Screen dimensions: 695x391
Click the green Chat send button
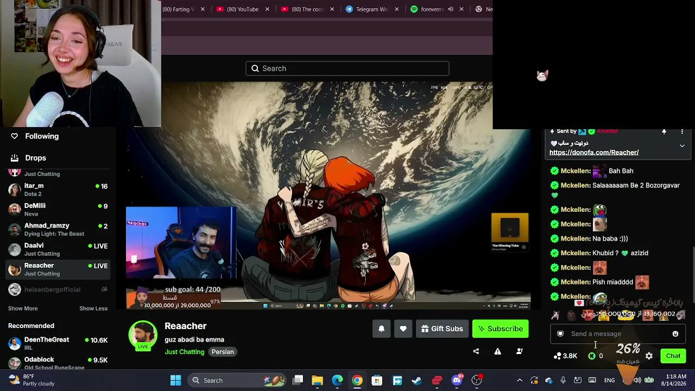pyautogui.click(x=673, y=356)
